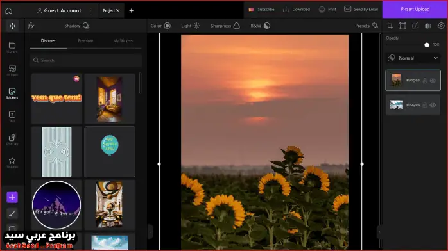This screenshot has width=448, height=251.
Task: Select the snowy landscape layer thumbnail
Action: point(397,104)
